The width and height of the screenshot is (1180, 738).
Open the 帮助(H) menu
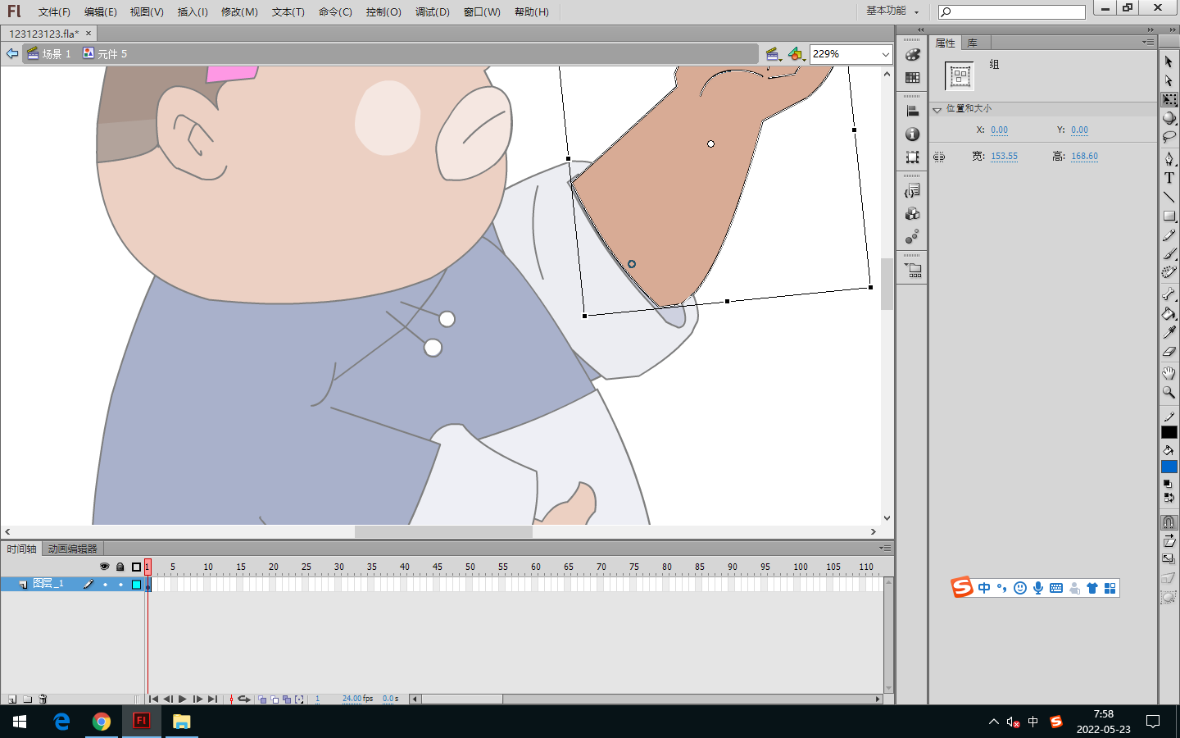[532, 11]
